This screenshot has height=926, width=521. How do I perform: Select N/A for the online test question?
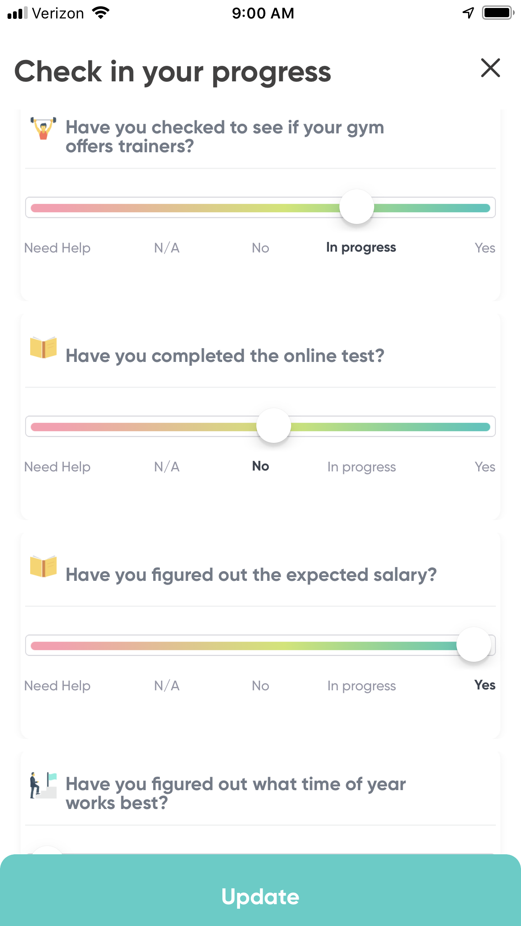pyautogui.click(x=167, y=467)
